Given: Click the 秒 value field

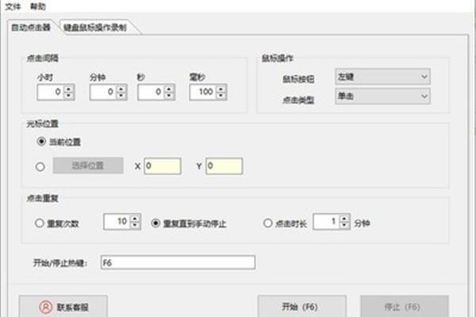Looking at the screenshot, I should tap(151, 92).
